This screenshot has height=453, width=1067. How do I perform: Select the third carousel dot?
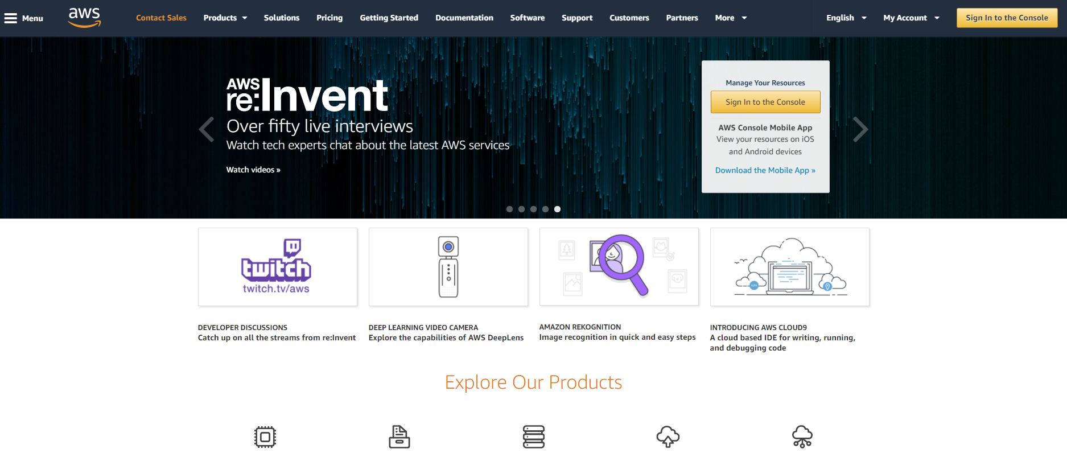[533, 209]
